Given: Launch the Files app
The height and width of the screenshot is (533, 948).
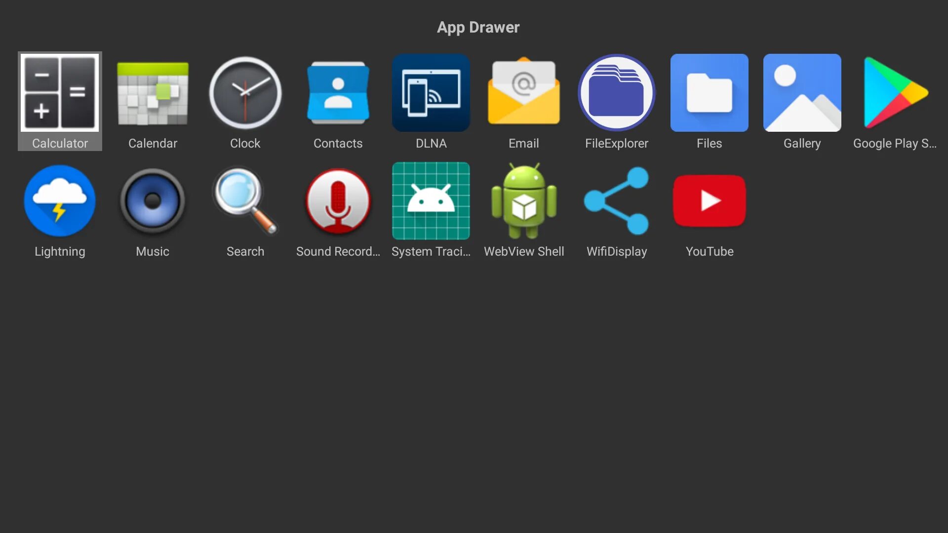Looking at the screenshot, I should pyautogui.click(x=710, y=93).
